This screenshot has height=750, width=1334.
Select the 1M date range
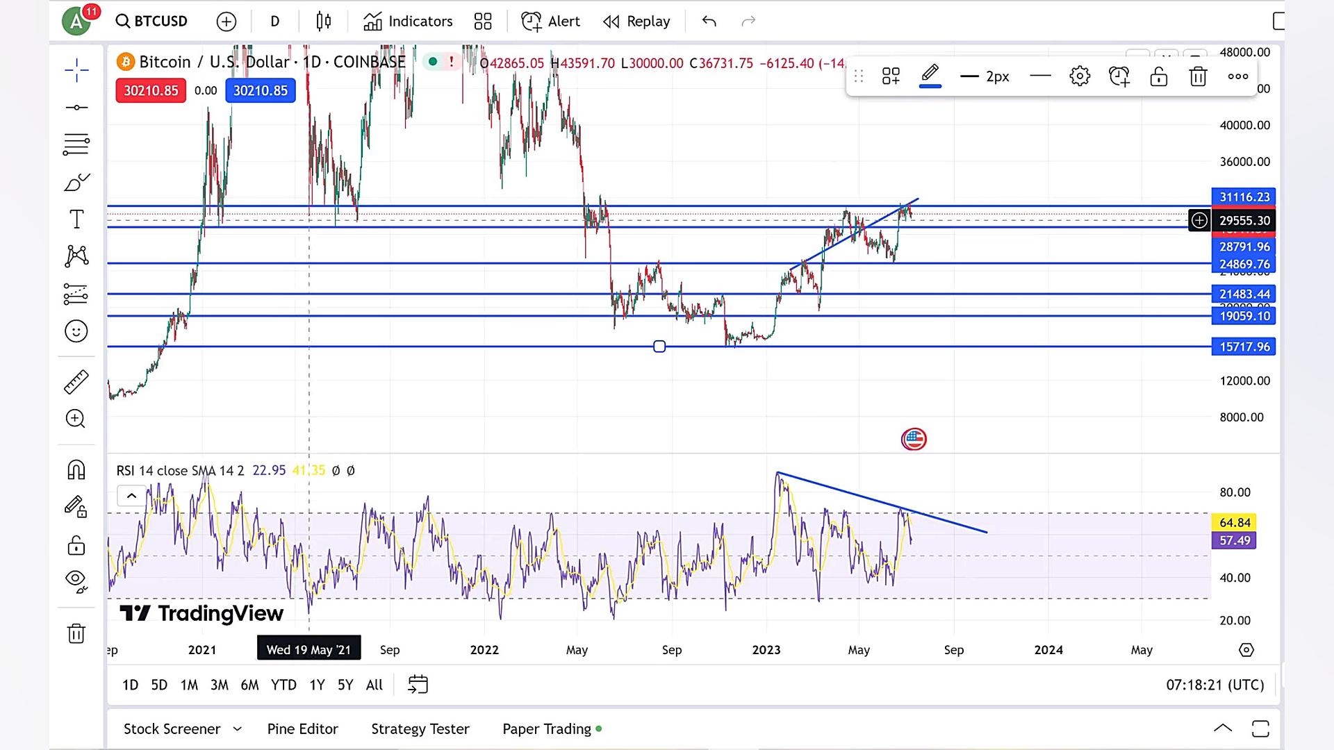189,685
